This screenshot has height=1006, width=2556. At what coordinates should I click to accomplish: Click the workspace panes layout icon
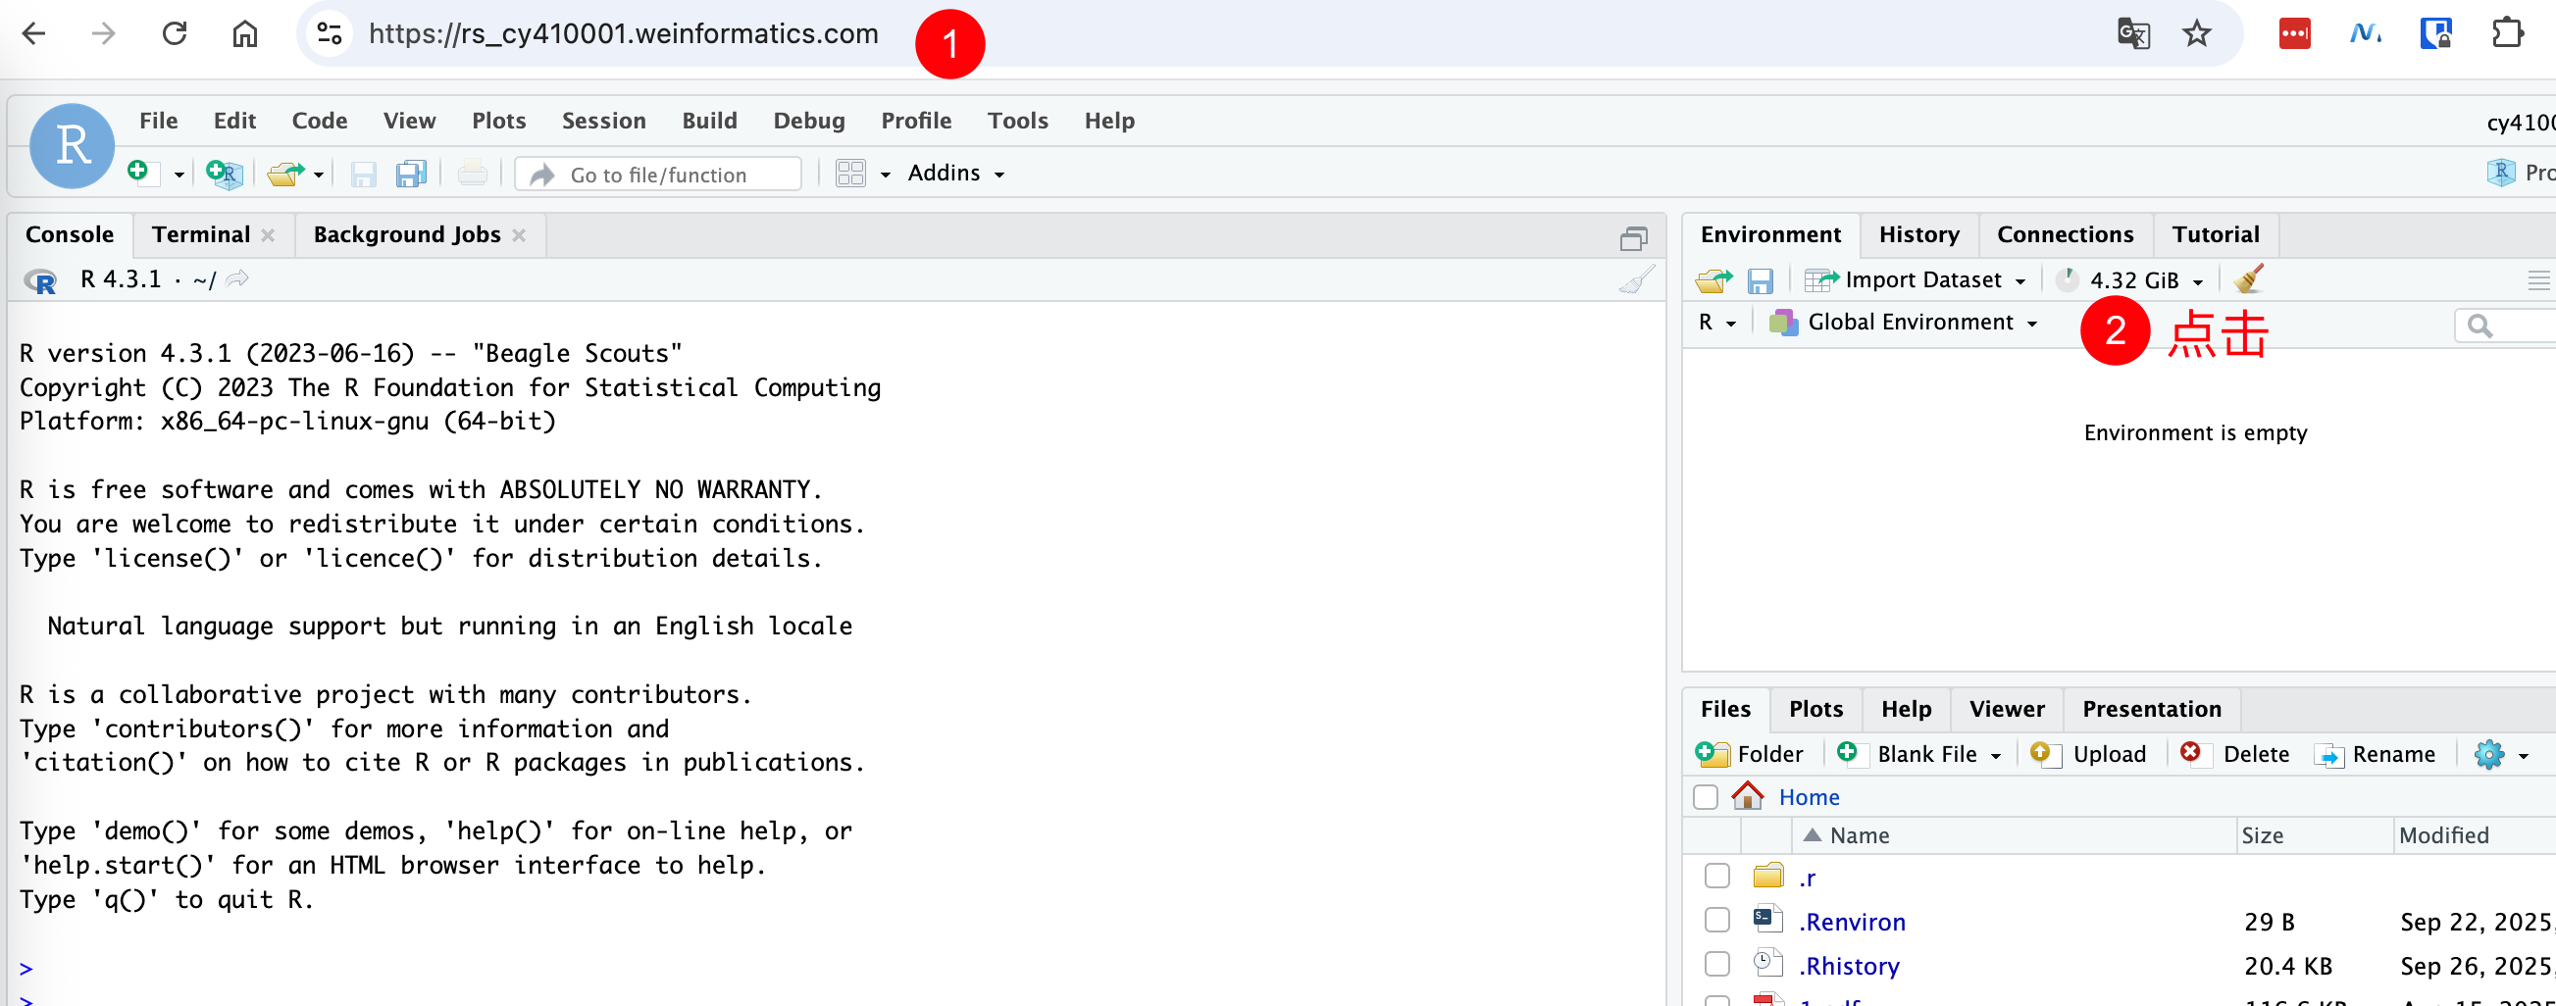(850, 174)
